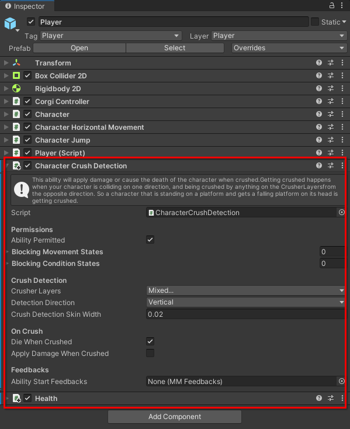Expand Blocking Movement States list
The height and width of the screenshot is (429, 350).
tap(8, 251)
